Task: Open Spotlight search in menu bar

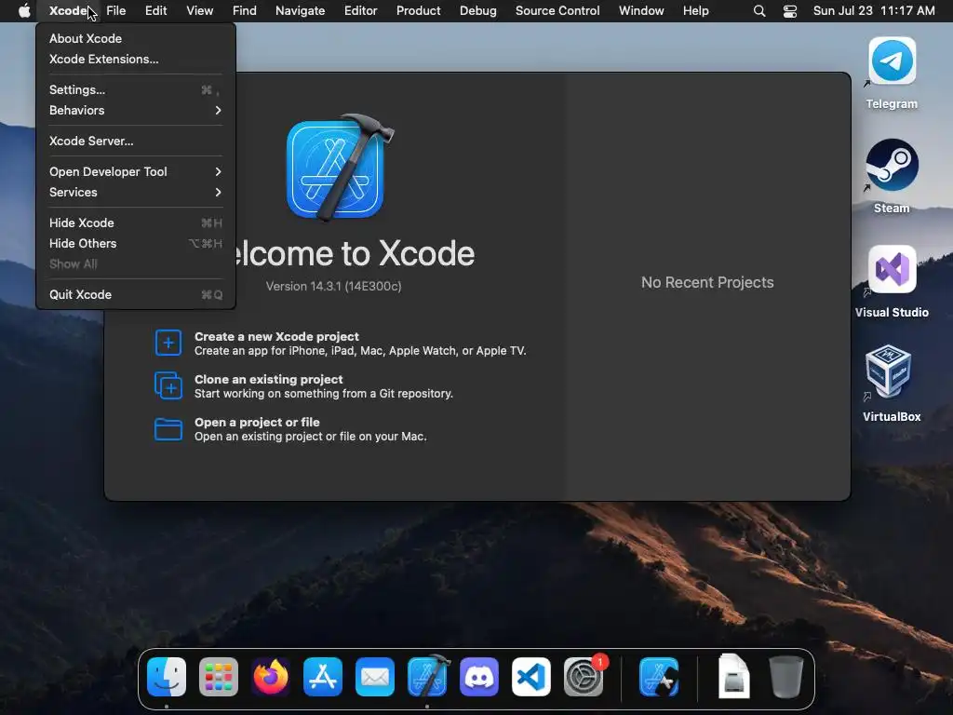Action: click(x=759, y=10)
